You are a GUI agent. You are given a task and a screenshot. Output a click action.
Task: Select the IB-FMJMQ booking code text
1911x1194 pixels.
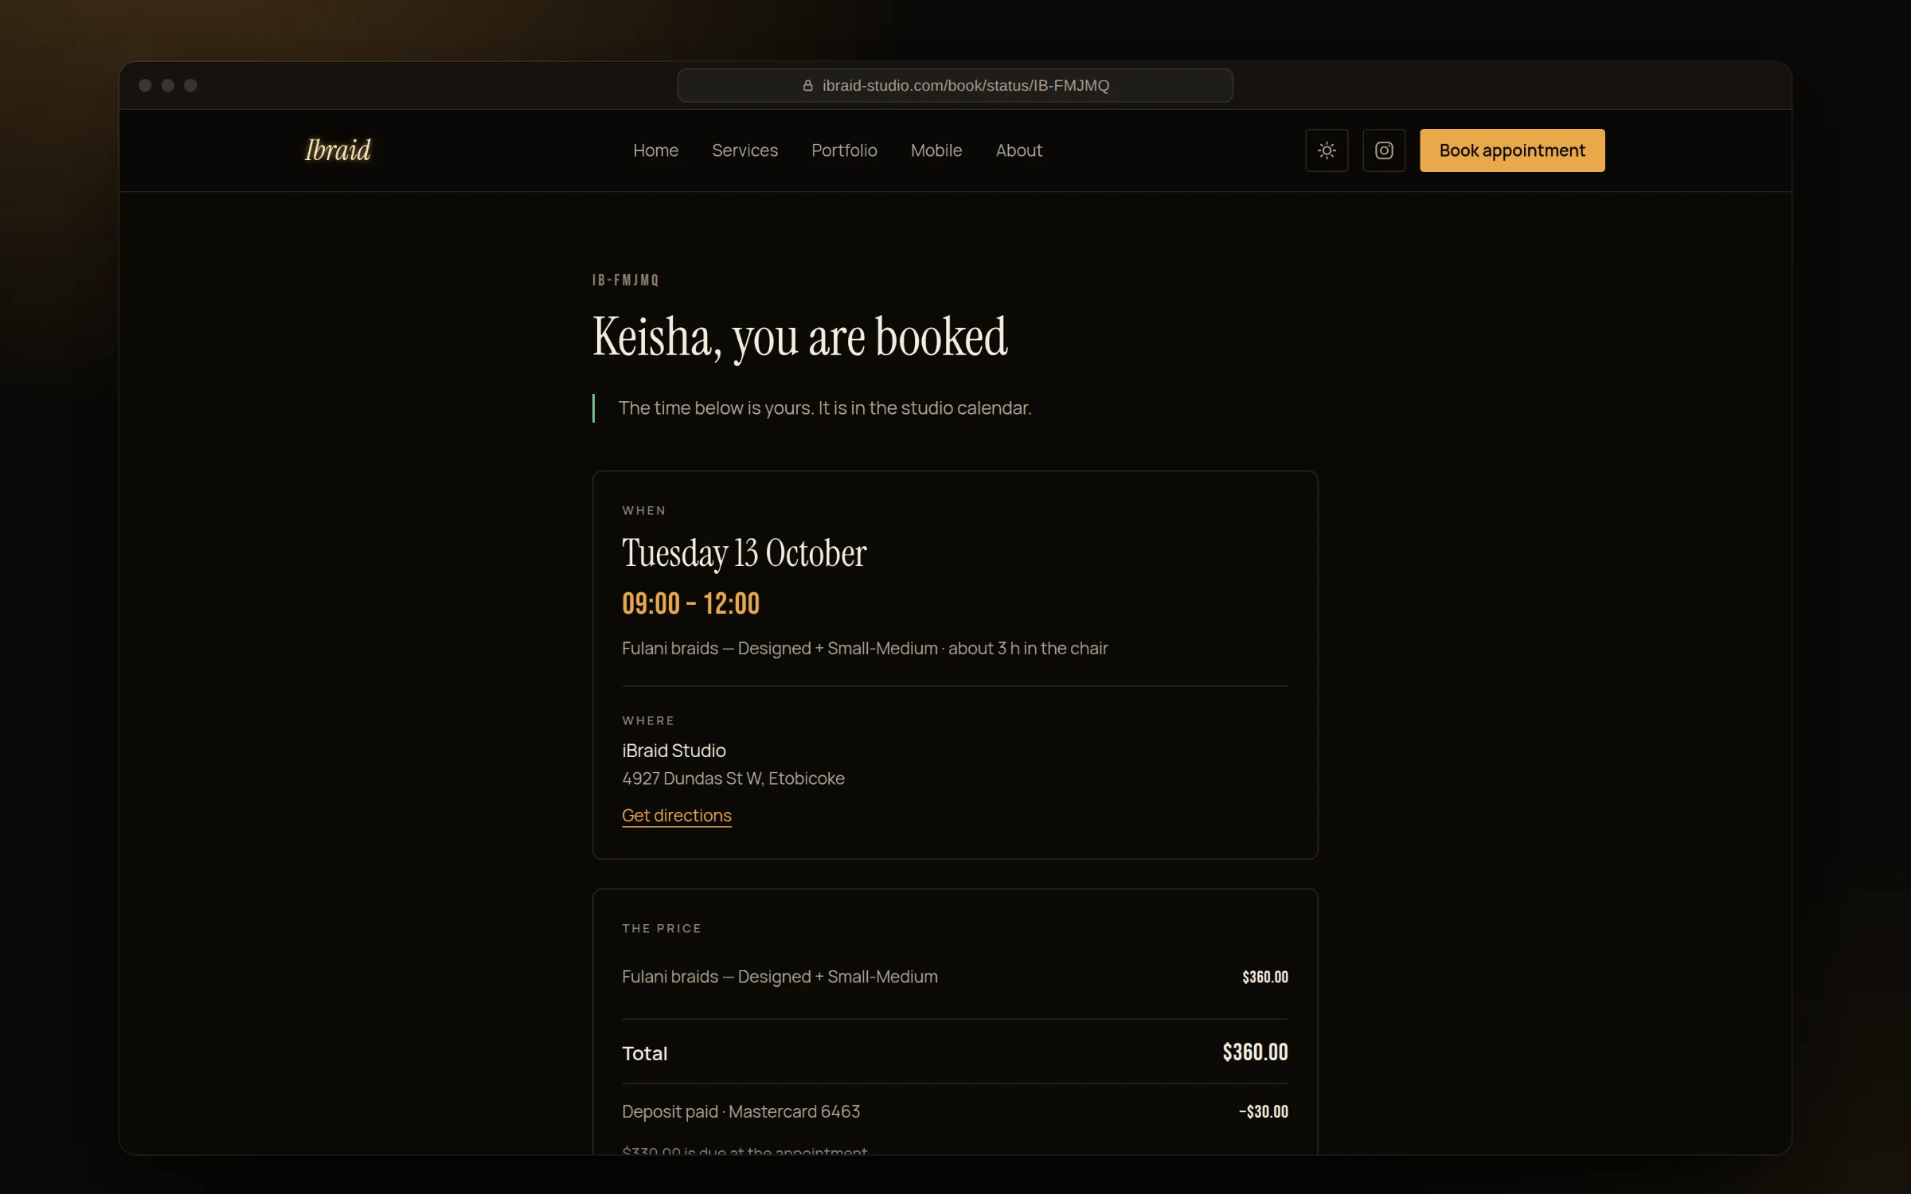626,280
